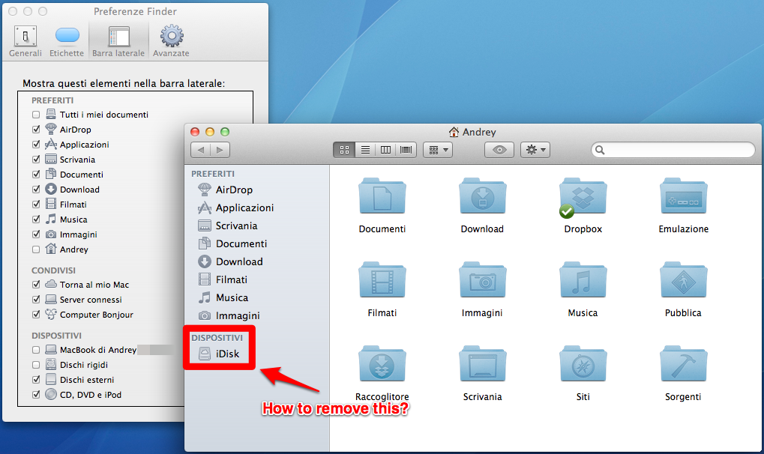Screen dimensions: 764x454
Task: Toggle the Immagini checkbox in preferences
Action: 36,234
